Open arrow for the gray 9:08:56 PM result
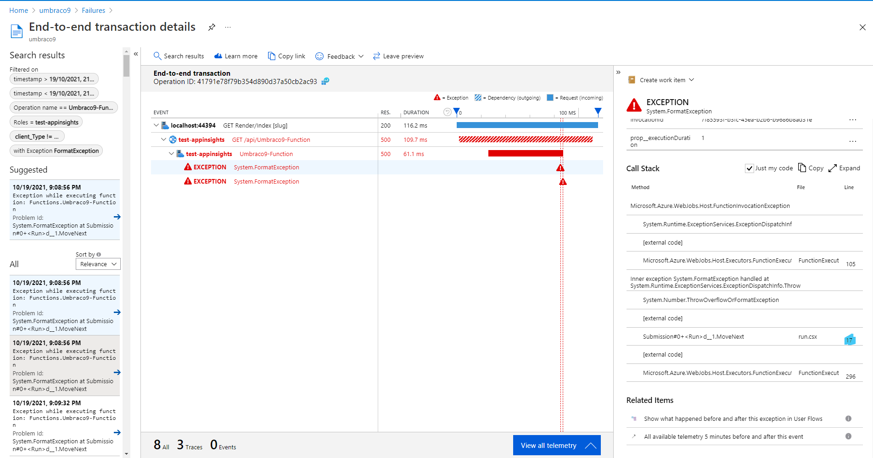The image size is (873, 458). click(117, 372)
